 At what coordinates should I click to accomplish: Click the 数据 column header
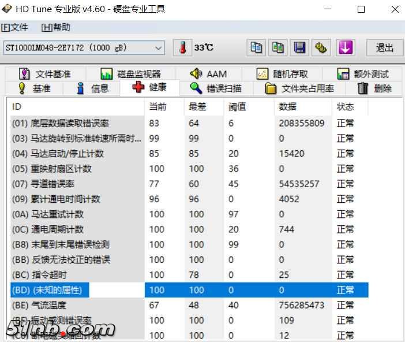tap(303, 106)
